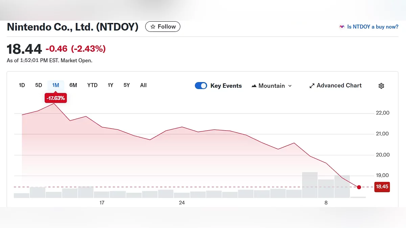
Task: Click the Advanced Chart expand arrows icon
Action: (312, 86)
